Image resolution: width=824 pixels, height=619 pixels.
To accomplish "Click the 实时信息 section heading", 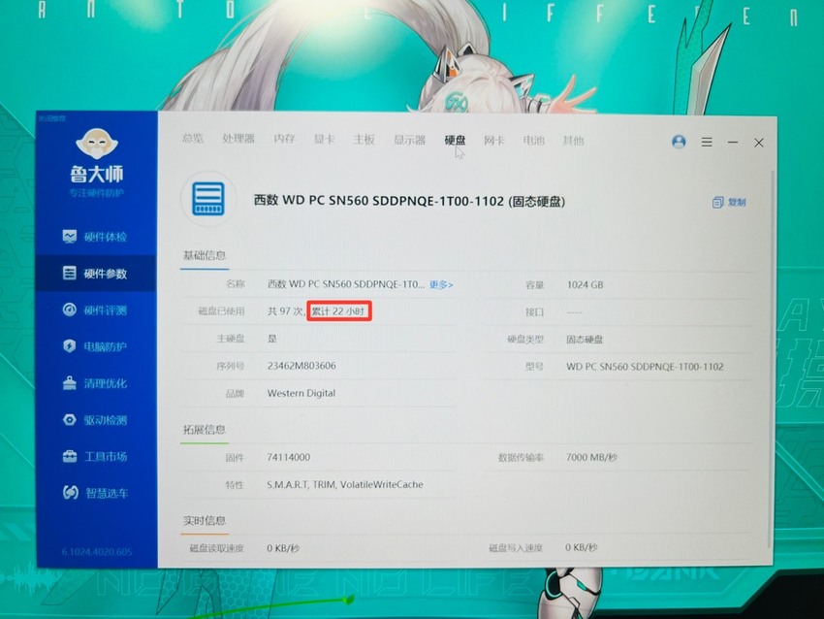I will pos(205,521).
